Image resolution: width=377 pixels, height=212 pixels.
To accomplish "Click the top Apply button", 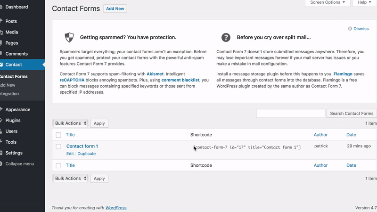I will coord(99,123).
